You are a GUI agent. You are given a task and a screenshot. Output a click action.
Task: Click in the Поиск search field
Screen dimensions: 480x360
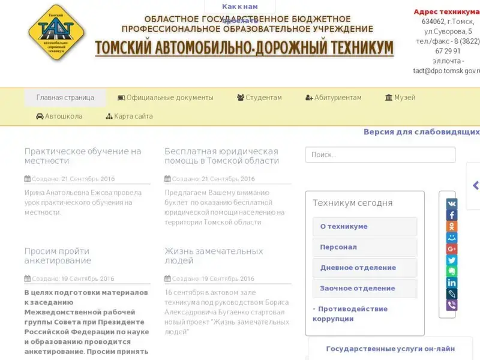[380, 155]
